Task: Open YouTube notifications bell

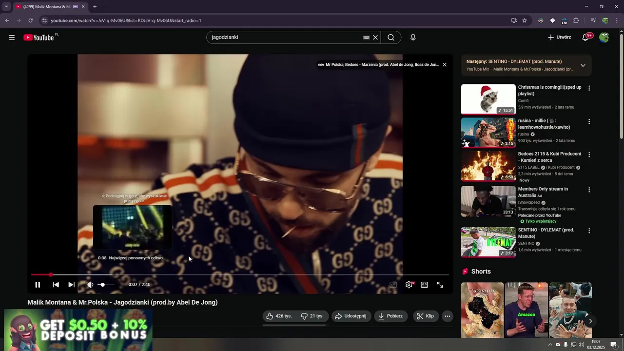Action: point(586,38)
